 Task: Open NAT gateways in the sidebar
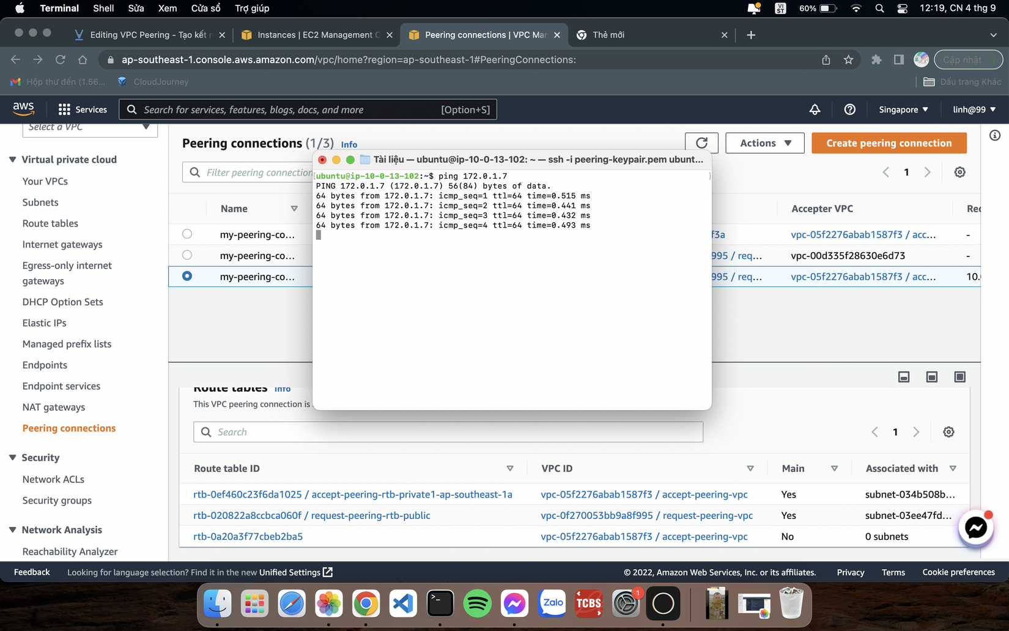click(x=54, y=407)
